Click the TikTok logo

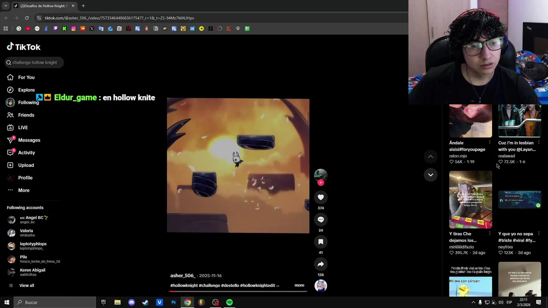(24, 47)
